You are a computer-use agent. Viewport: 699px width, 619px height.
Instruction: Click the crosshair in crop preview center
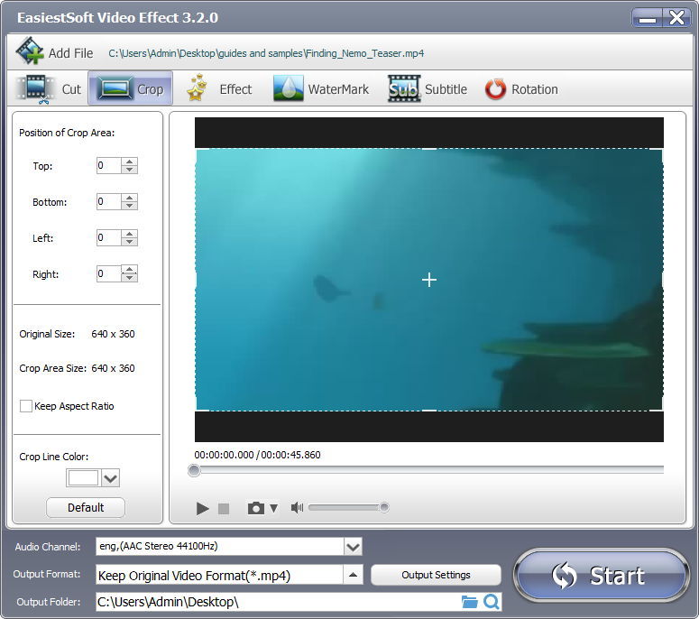[x=428, y=280]
